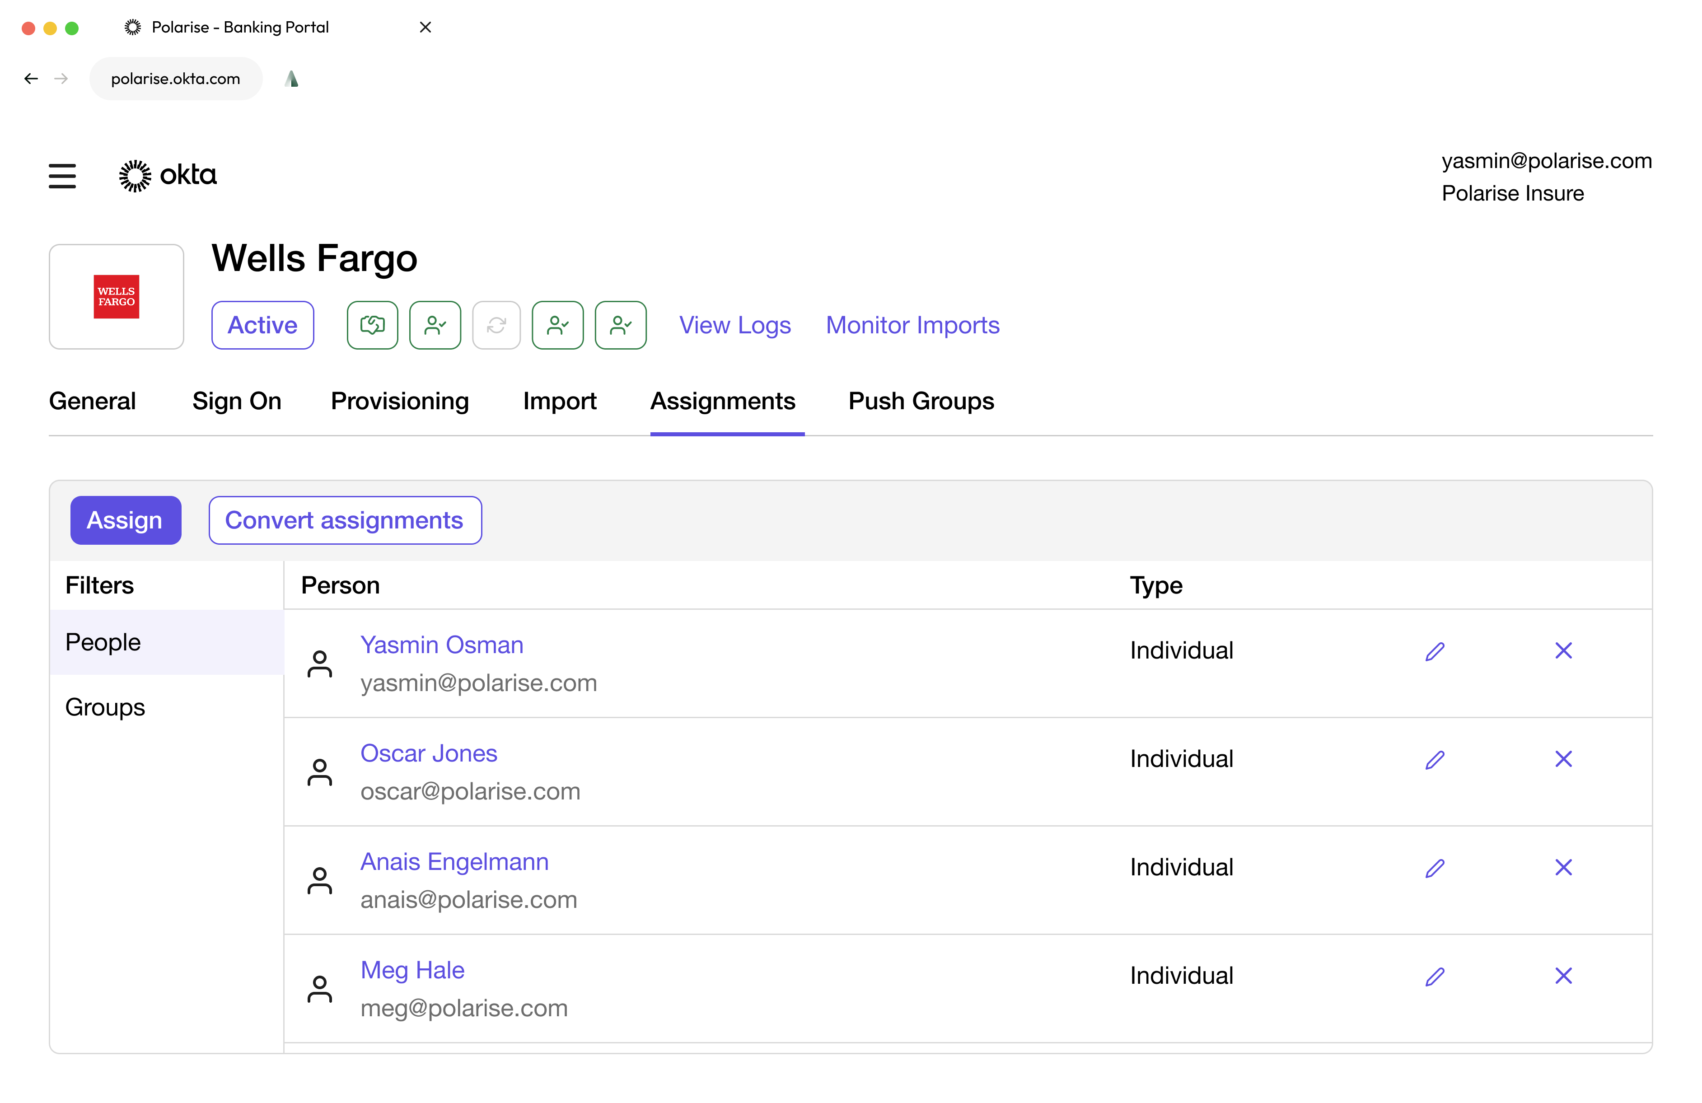Click the Okta logo
1702x1103 pixels.
point(167,176)
